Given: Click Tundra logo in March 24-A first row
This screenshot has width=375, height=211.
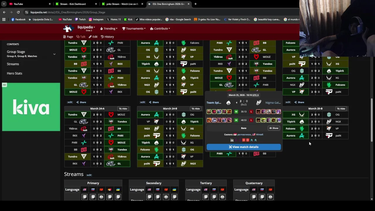Looking at the screenshot, I should pyautogui.click(x=84, y=115).
